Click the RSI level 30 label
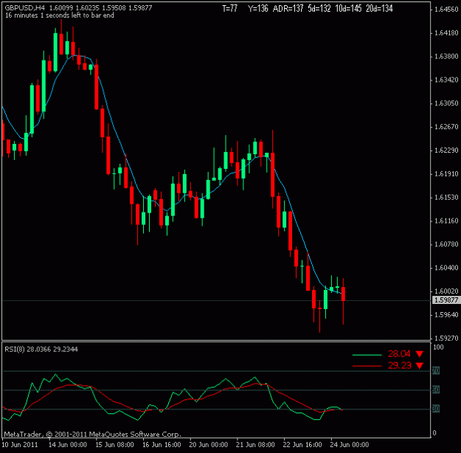This screenshot has height=453, width=461. pos(436,409)
